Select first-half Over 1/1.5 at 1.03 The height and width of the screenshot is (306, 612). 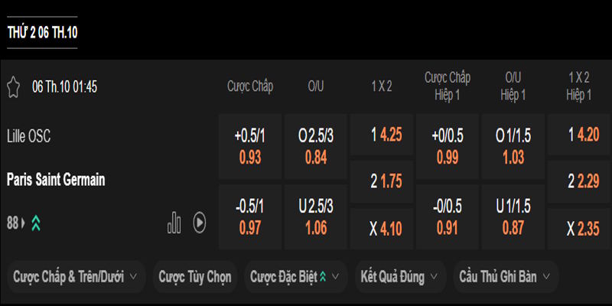[x=513, y=147]
